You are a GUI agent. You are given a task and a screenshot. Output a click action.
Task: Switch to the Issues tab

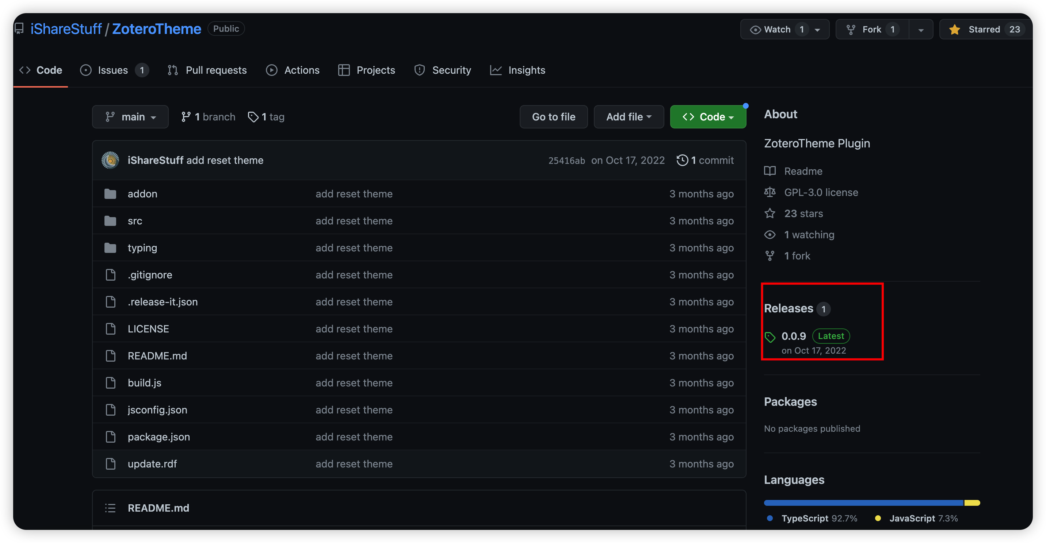(x=114, y=70)
